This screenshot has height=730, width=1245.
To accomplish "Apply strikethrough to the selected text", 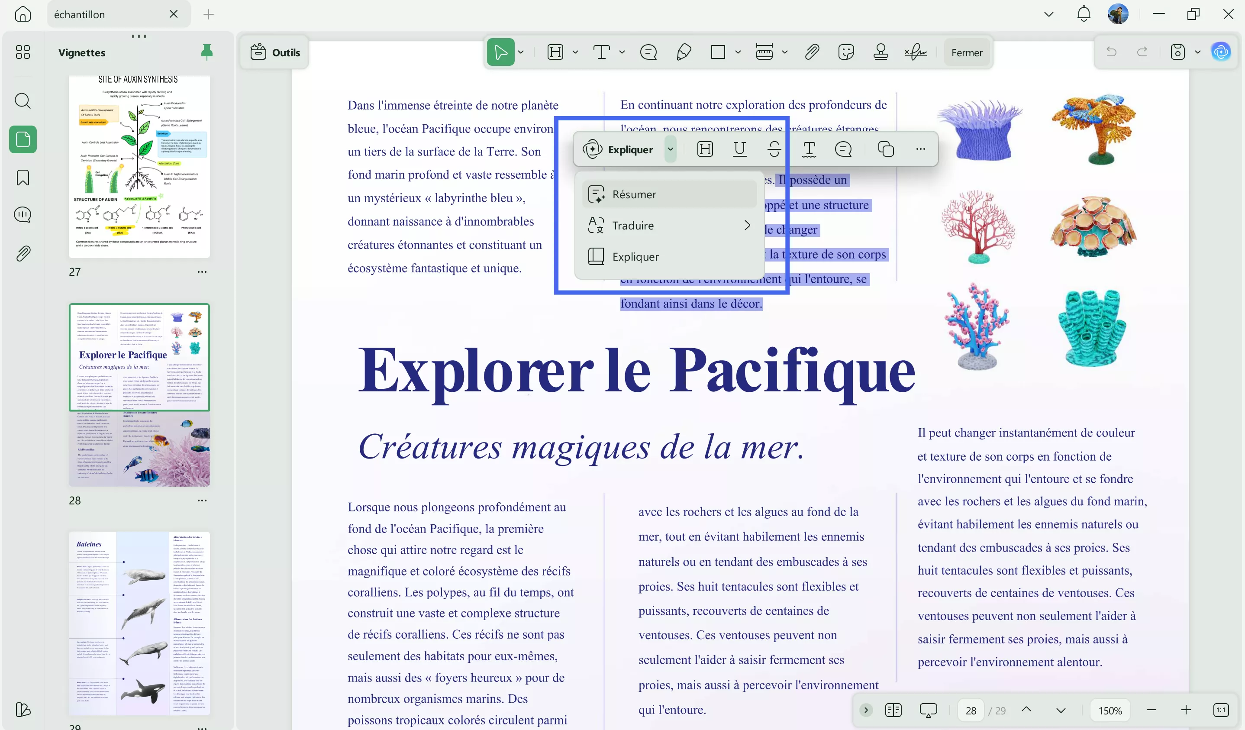I will point(774,149).
